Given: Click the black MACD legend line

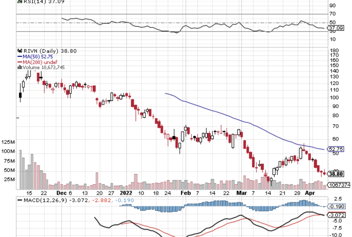Looking at the screenshot, I should pos(20,199).
